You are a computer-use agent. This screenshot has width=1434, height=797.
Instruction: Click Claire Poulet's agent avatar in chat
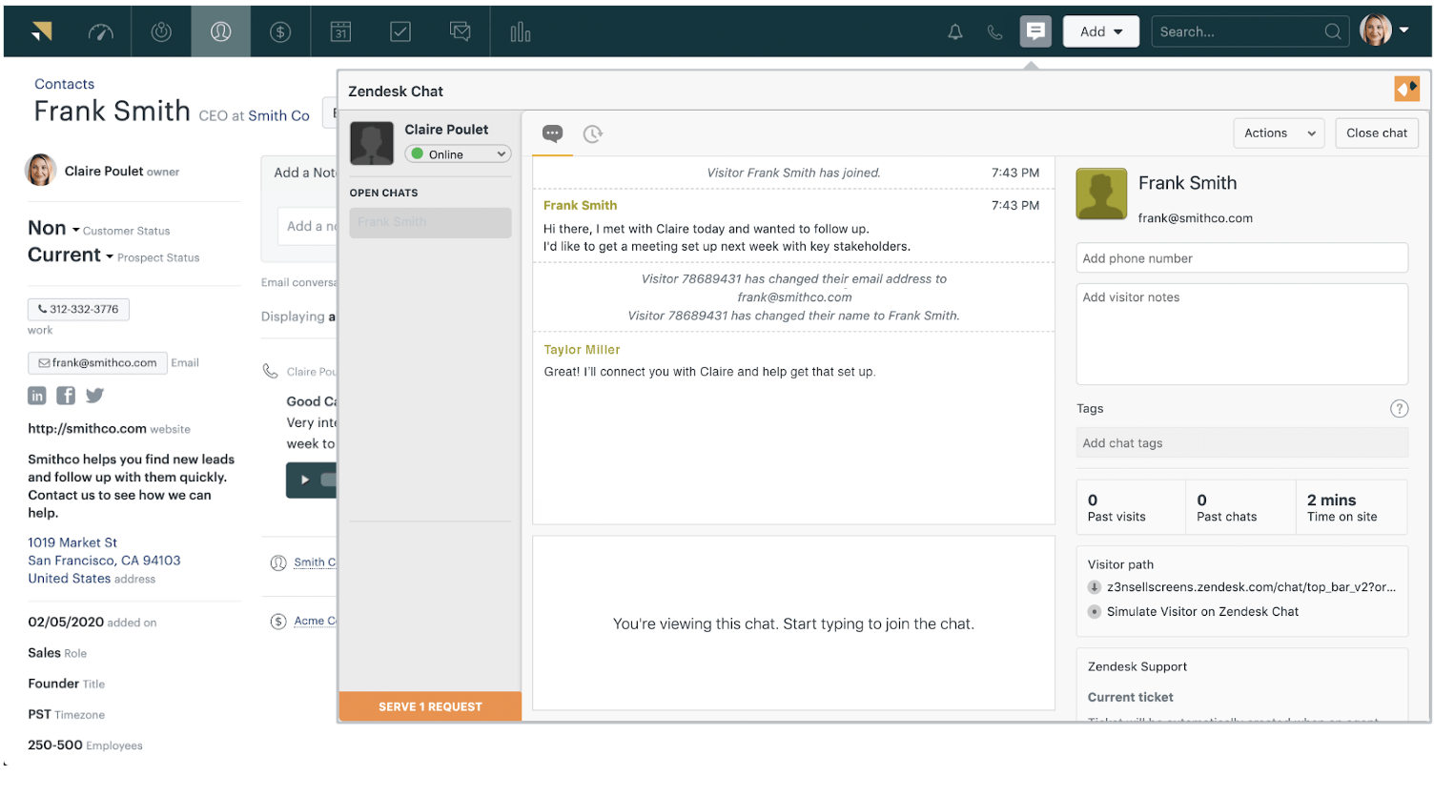coord(372,143)
